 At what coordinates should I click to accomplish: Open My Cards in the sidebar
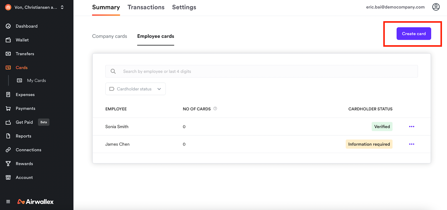click(36, 80)
